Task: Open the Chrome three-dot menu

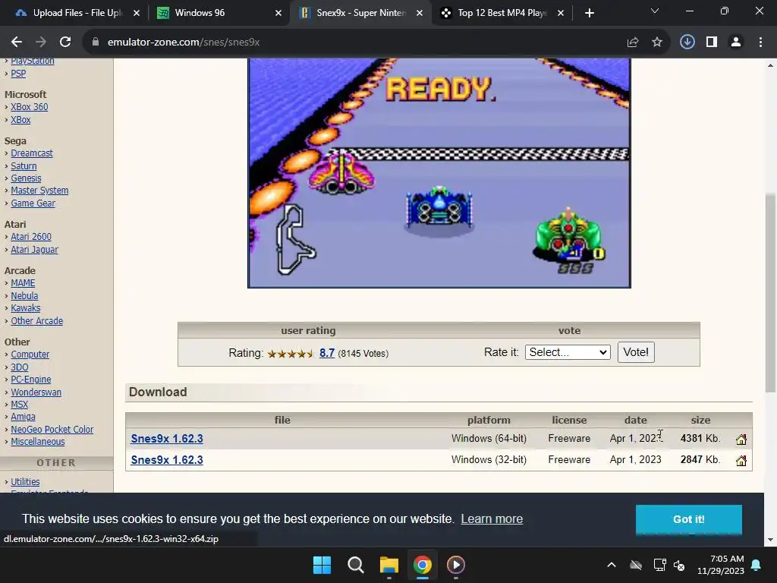Action: click(760, 43)
